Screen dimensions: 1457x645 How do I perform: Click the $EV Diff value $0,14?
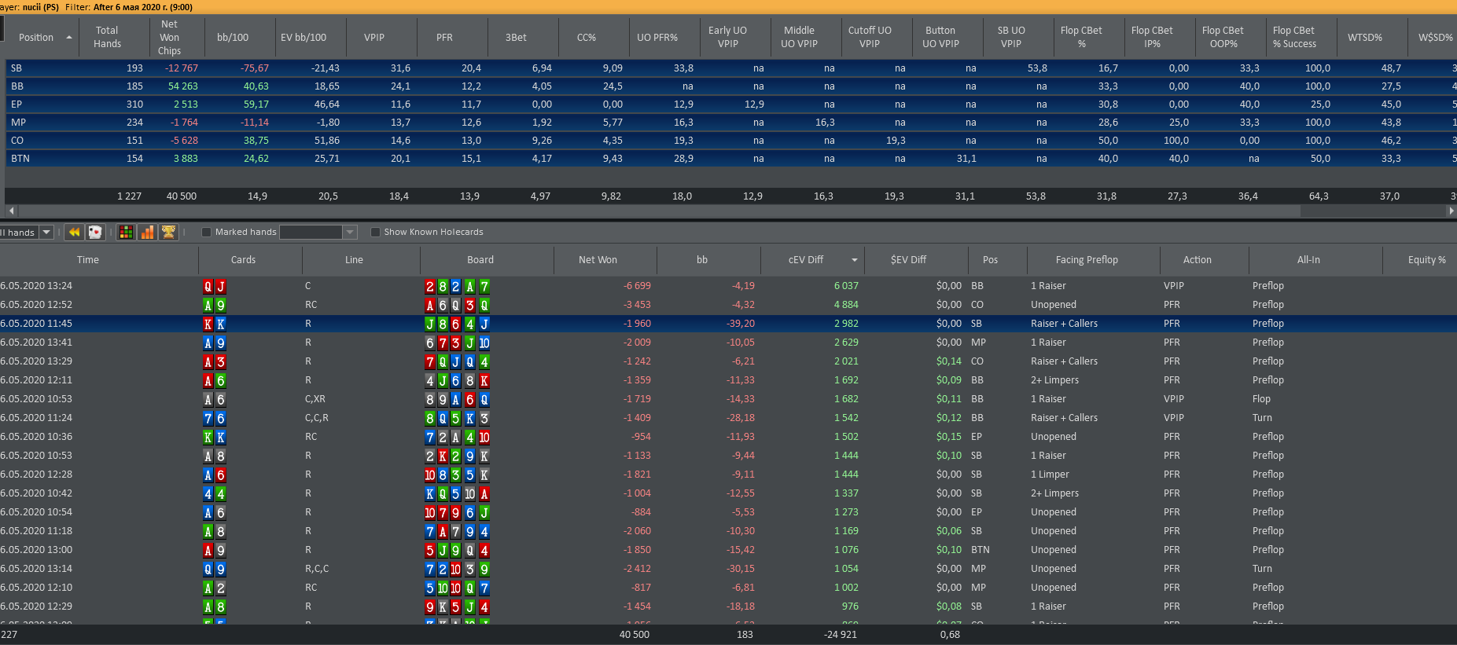(949, 361)
